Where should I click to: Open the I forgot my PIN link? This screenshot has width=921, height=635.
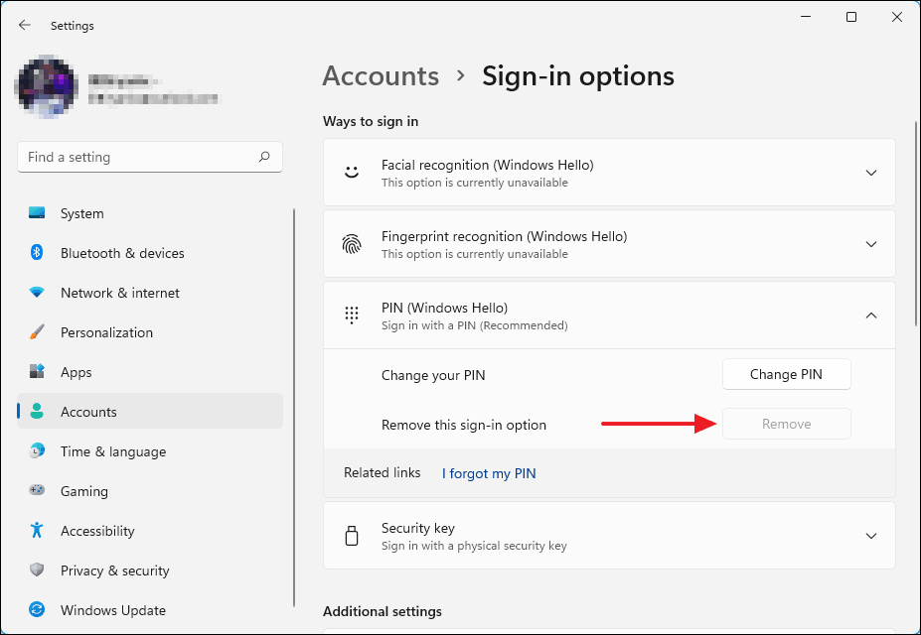tap(489, 473)
